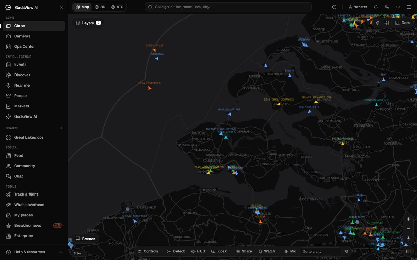Open map filter sliders settings
The height and width of the screenshot is (260, 417).
(386, 23)
